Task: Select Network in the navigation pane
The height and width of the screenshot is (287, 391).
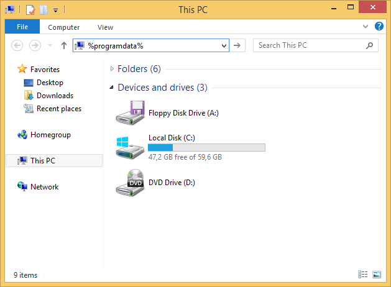Action: (44, 187)
